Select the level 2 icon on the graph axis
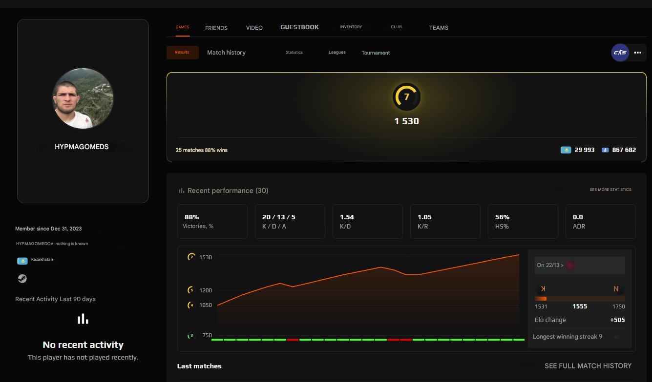Viewport: 652px width, 382px height. click(x=191, y=335)
